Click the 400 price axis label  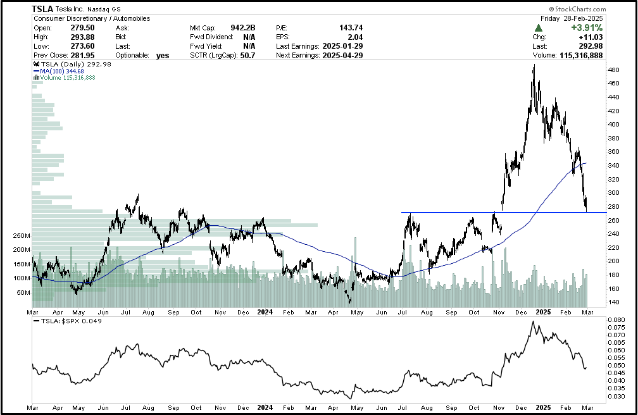tap(613, 125)
